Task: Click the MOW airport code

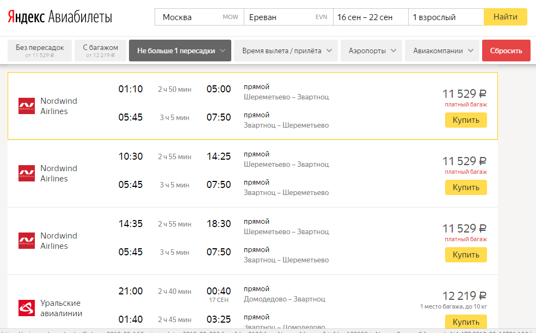Action: pos(230,17)
